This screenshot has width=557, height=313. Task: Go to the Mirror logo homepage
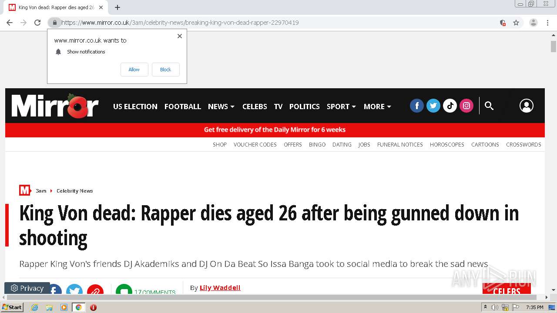55,106
